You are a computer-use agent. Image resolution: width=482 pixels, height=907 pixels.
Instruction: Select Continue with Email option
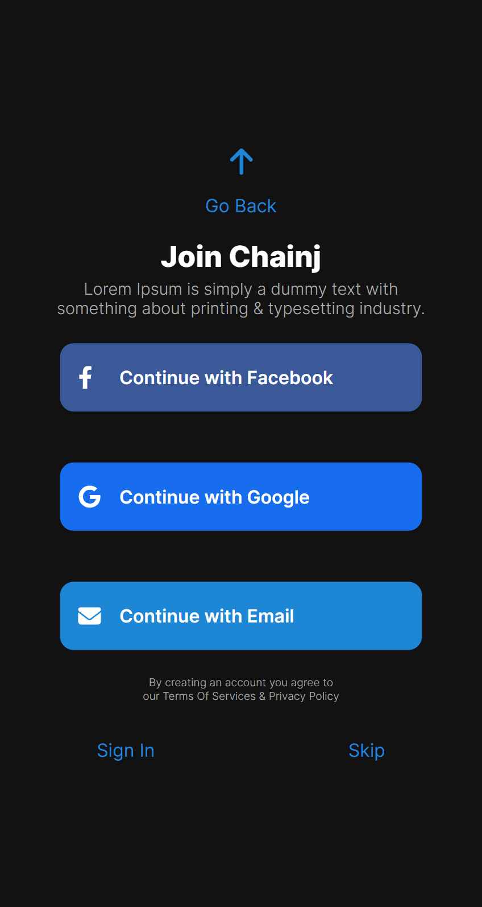[241, 616]
